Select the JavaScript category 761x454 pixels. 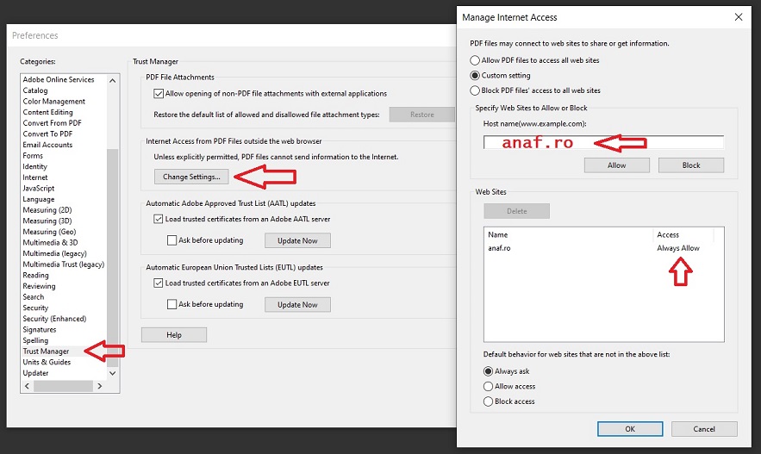point(38,188)
